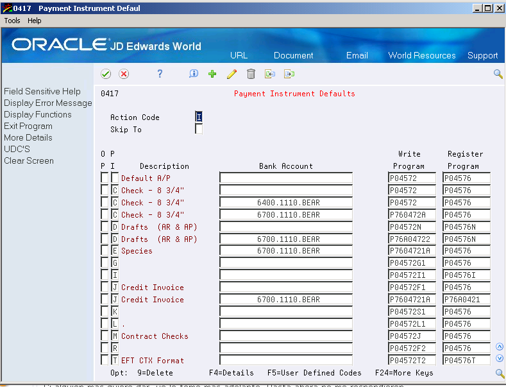506x387 pixels.
Task: Click Register Program field P04576T
Action: 466,360
